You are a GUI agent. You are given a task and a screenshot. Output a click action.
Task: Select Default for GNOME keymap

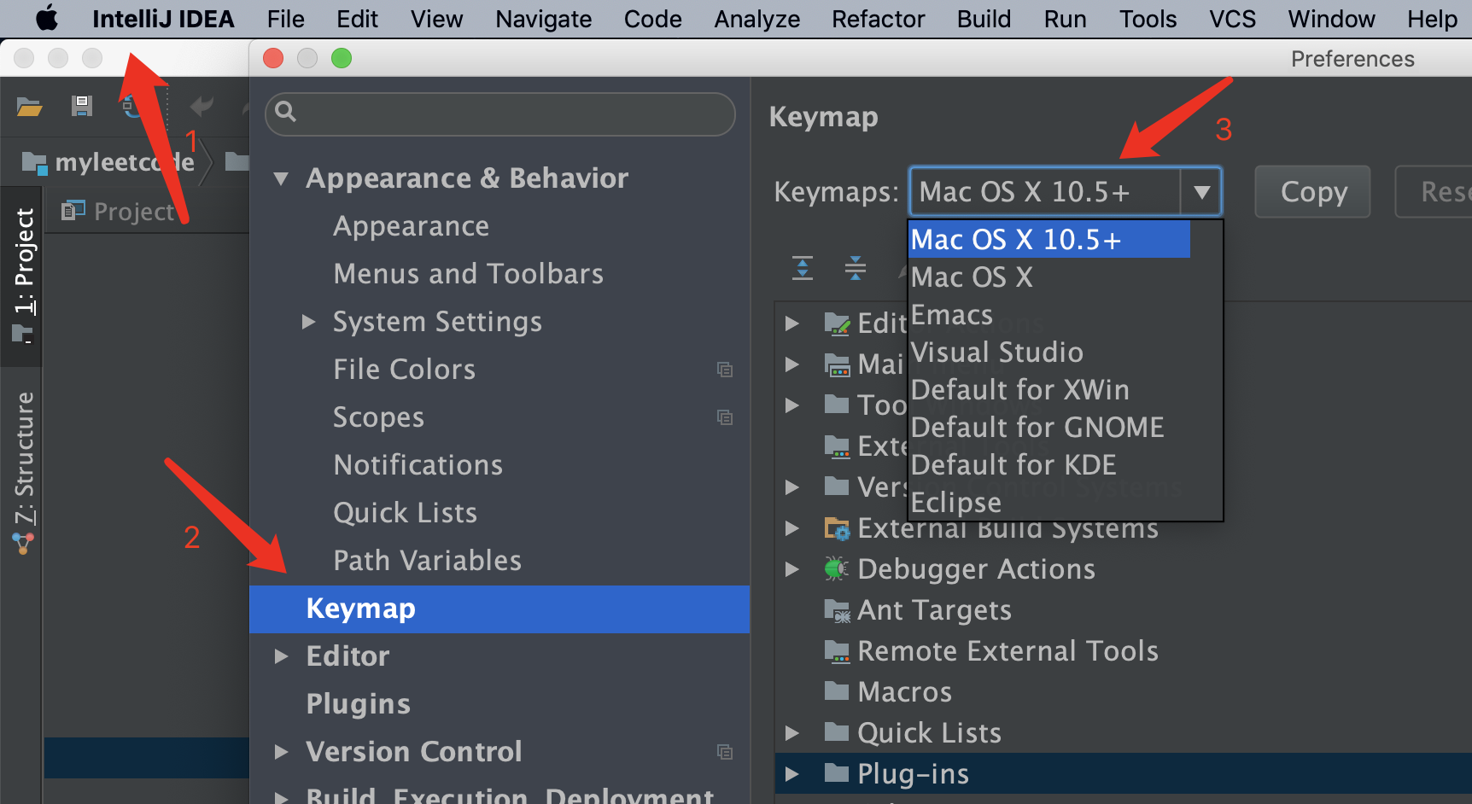(x=1066, y=428)
